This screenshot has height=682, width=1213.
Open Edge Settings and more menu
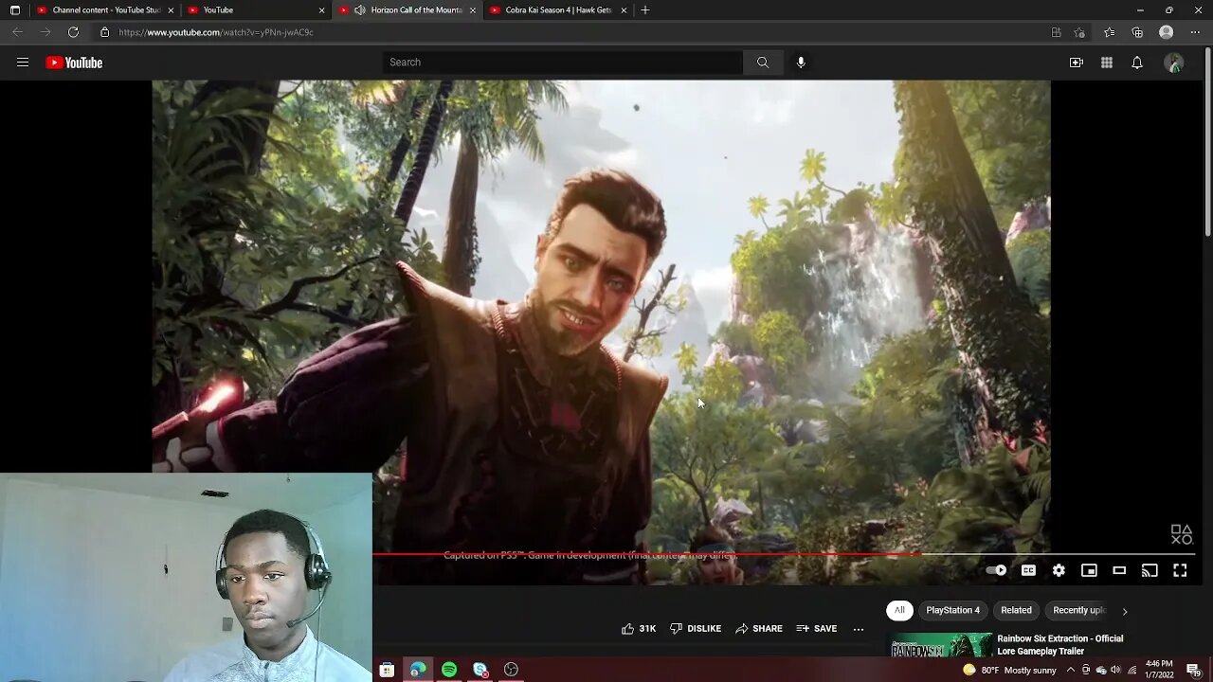(x=1195, y=32)
